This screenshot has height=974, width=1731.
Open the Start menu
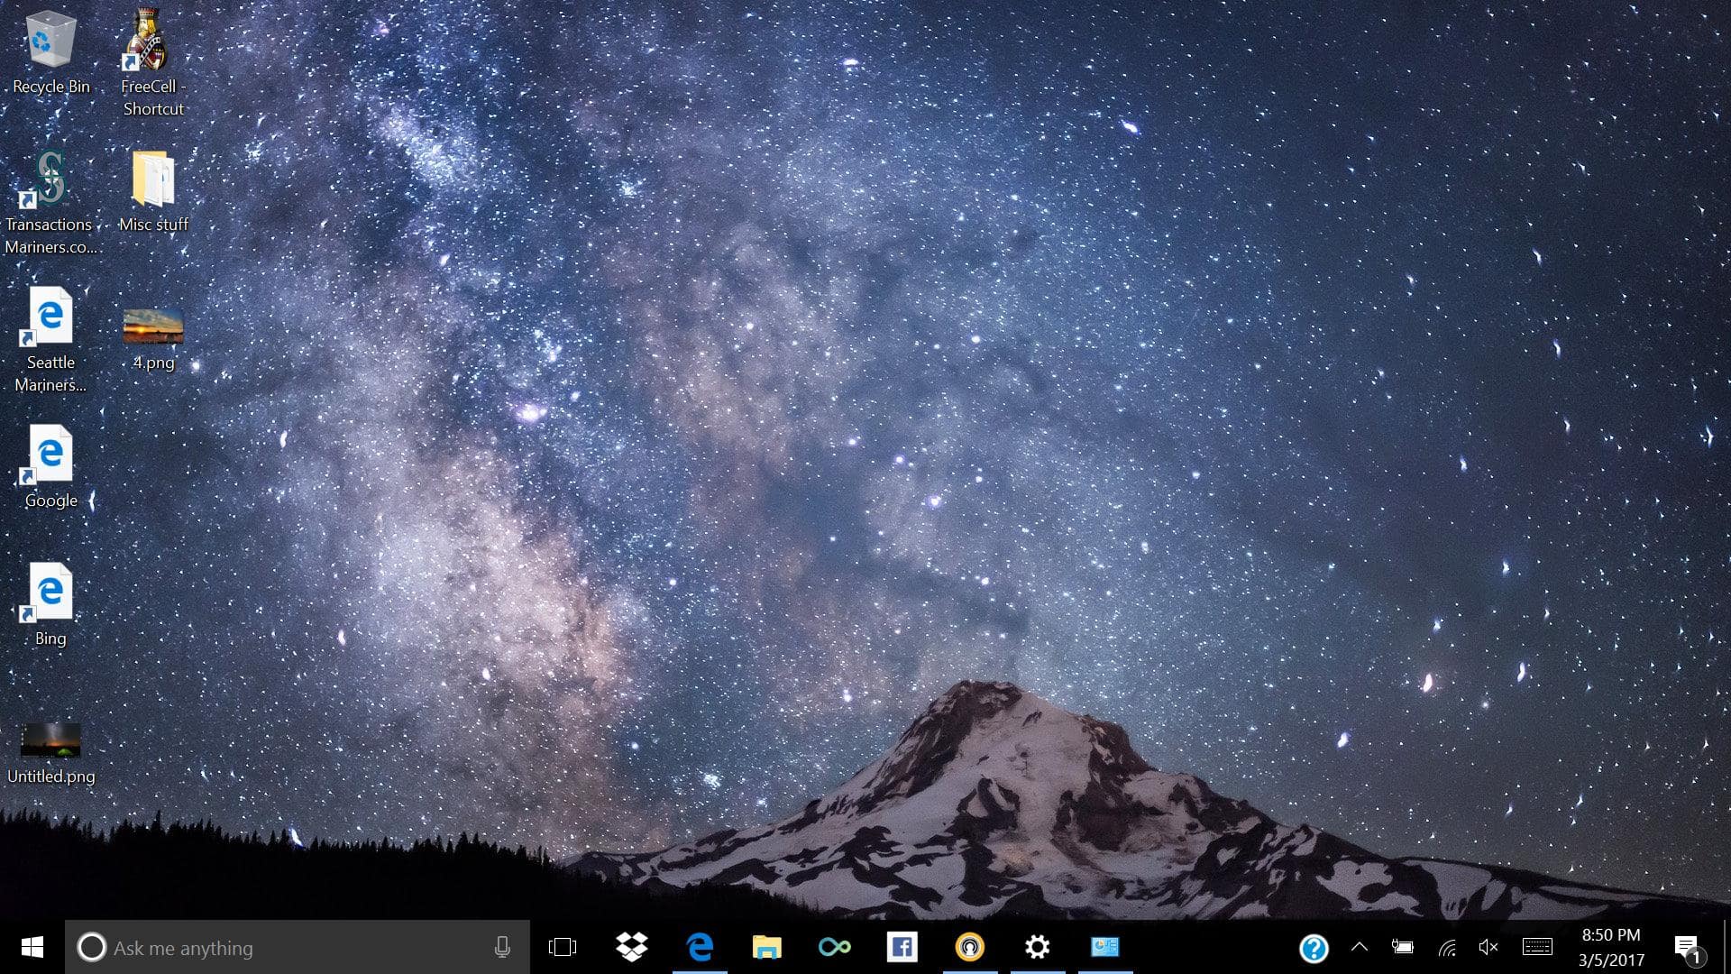click(x=32, y=947)
